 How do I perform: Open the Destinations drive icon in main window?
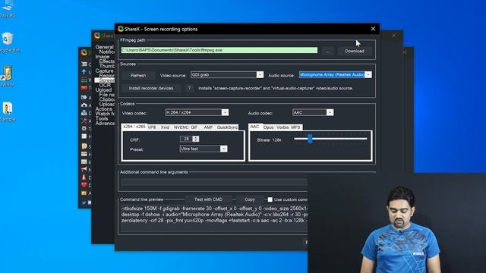point(84,113)
